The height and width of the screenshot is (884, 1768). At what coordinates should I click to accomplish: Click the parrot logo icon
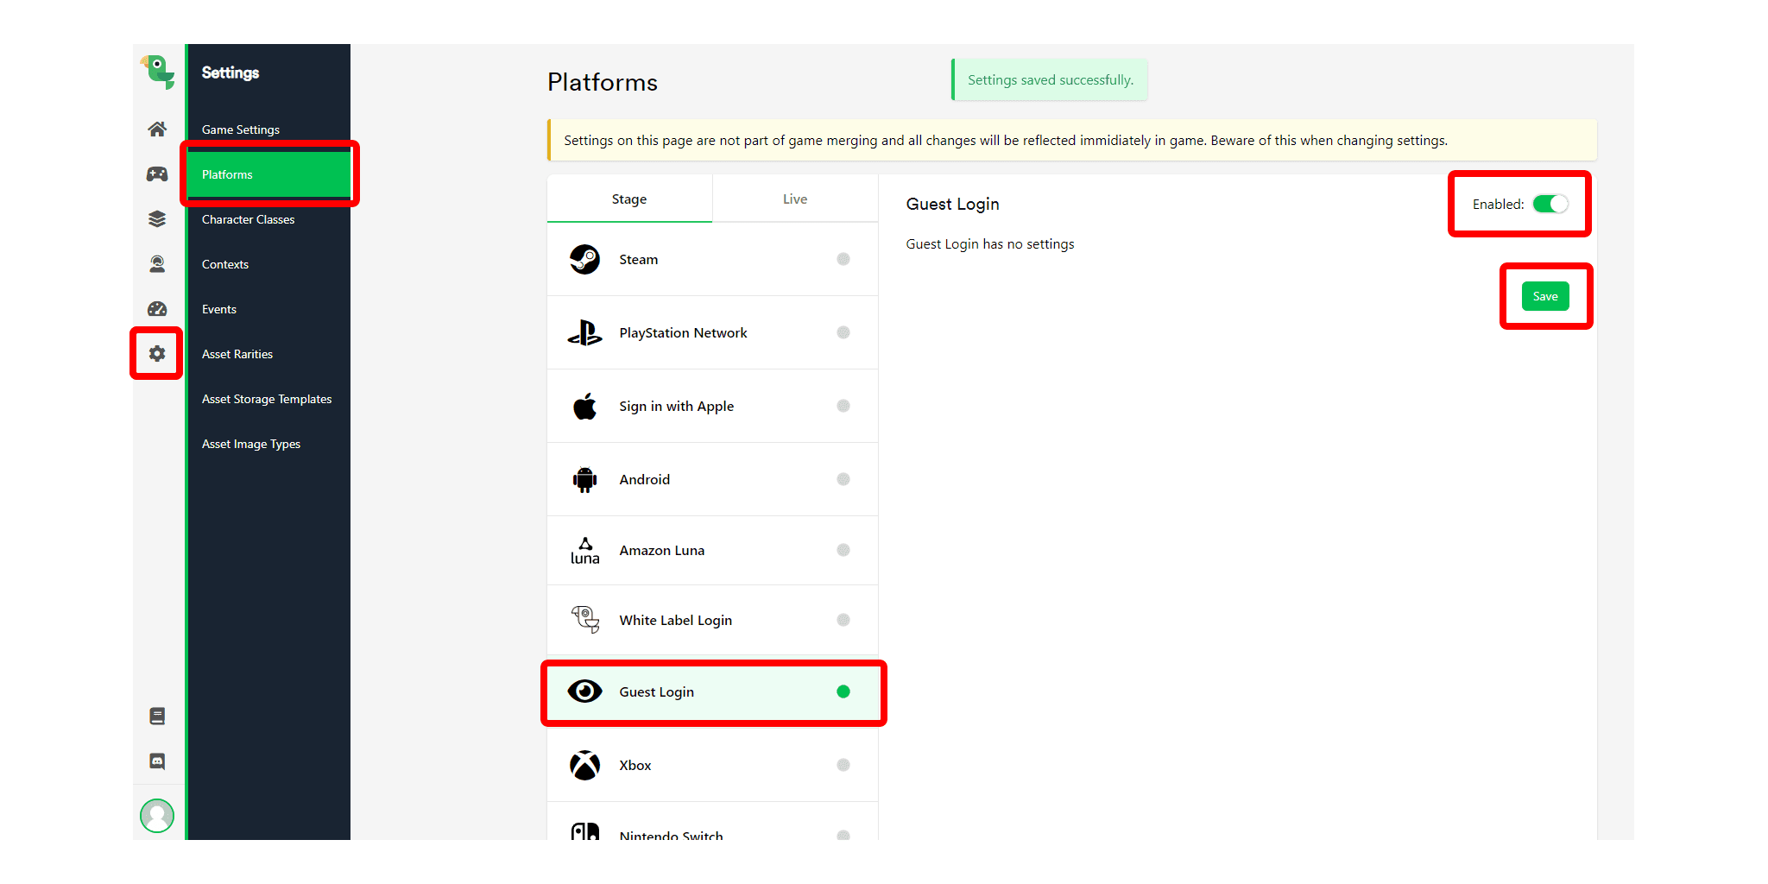(158, 72)
